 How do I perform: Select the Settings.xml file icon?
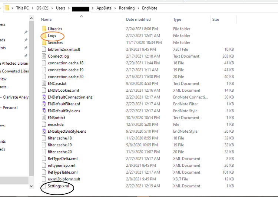[44, 186]
